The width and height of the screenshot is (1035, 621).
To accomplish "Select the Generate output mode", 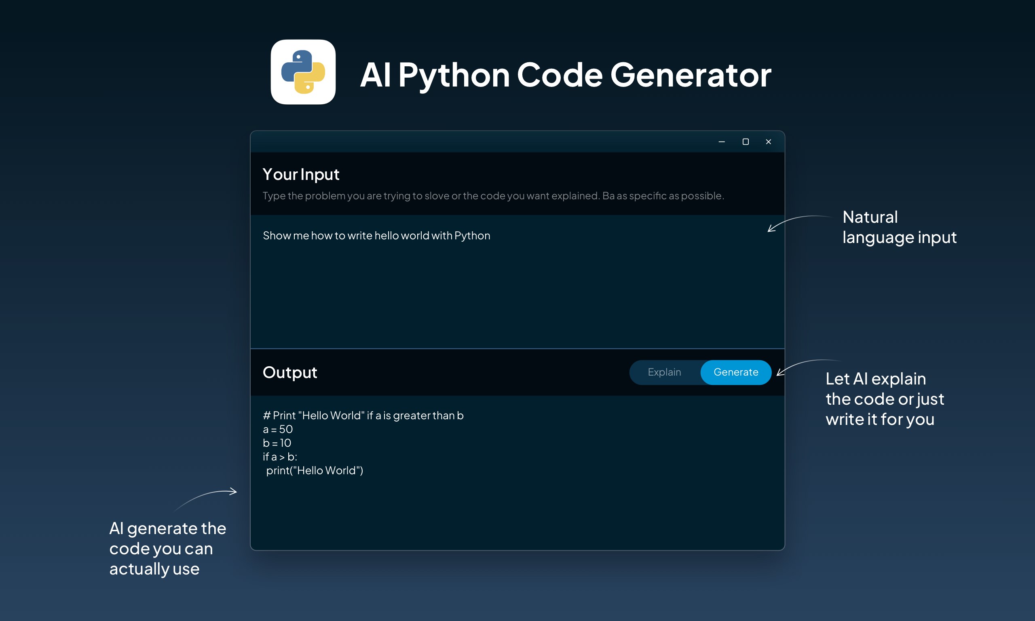I will coord(736,372).
